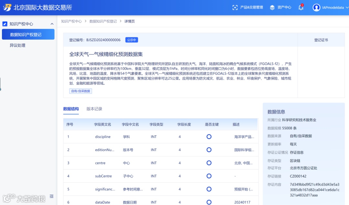Click the 存证信息 value
The height and width of the screenshot is (205, 349).
pos(296,152)
